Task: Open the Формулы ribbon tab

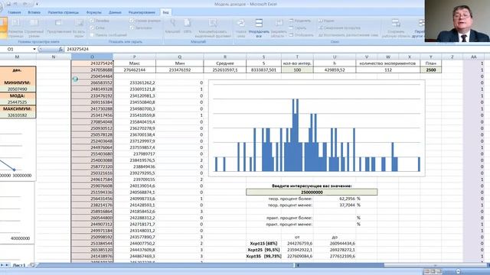Action: (x=93, y=12)
